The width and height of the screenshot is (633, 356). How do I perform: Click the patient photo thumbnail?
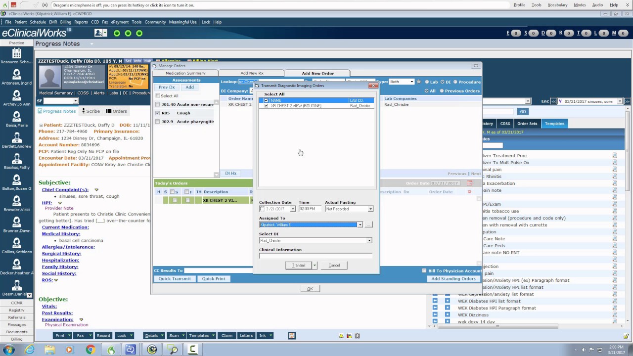click(50, 77)
